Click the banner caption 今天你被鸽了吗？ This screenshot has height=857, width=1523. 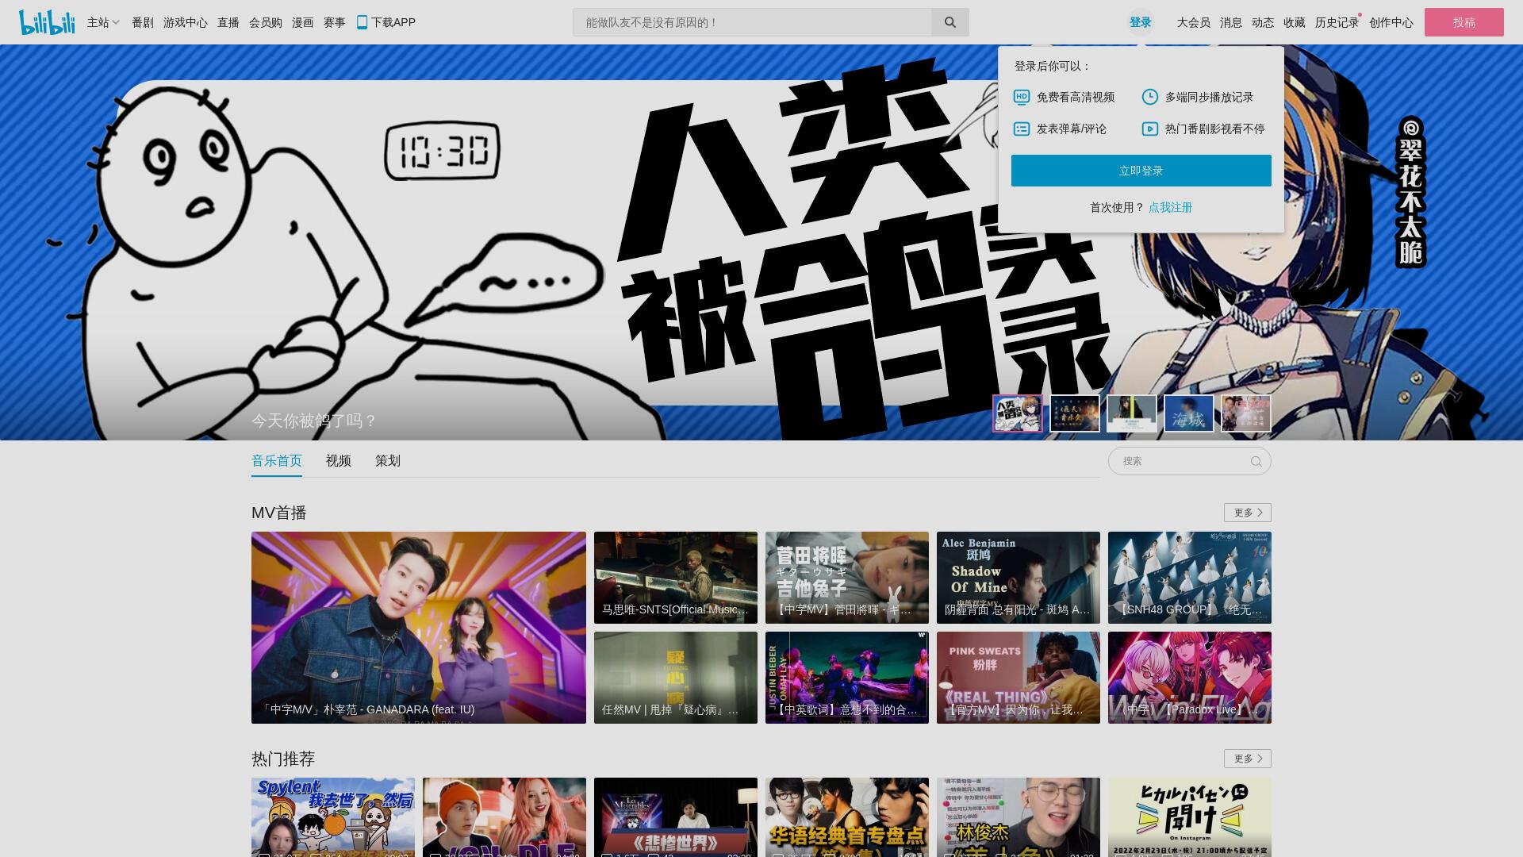pos(314,421)
